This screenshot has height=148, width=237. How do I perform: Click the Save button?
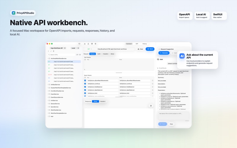pyautogui.click(x=140, y=49)
